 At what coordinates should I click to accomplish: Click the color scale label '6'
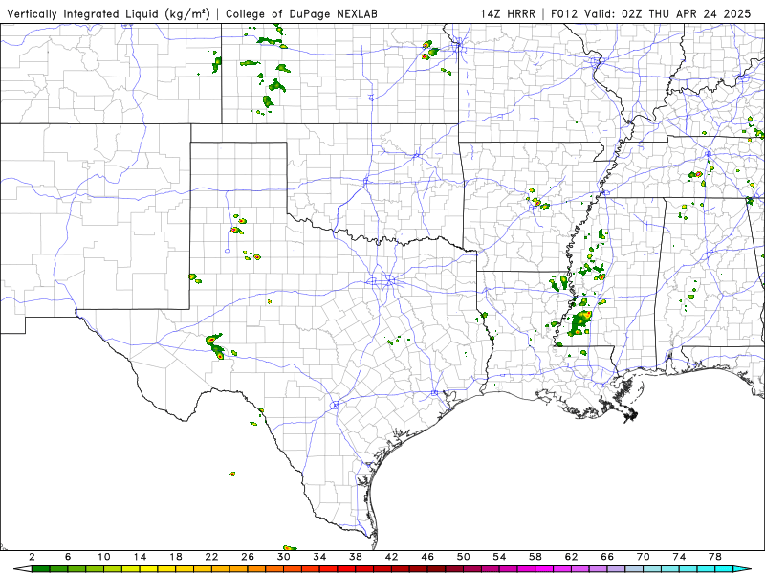[68, 557]
